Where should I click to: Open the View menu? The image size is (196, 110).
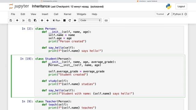33,14
